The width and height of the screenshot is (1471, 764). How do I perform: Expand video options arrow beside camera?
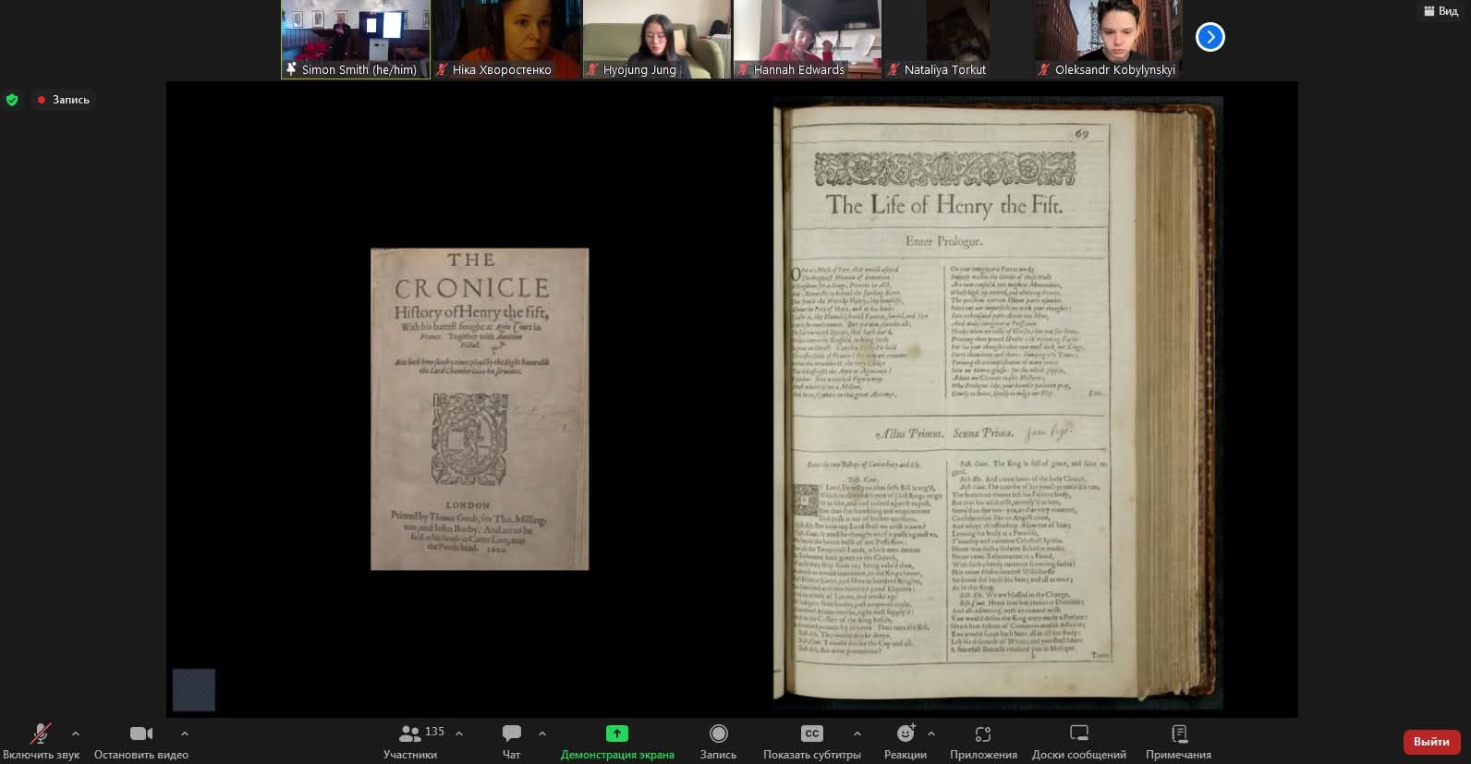pyautogui.click(x=185, y=734)
